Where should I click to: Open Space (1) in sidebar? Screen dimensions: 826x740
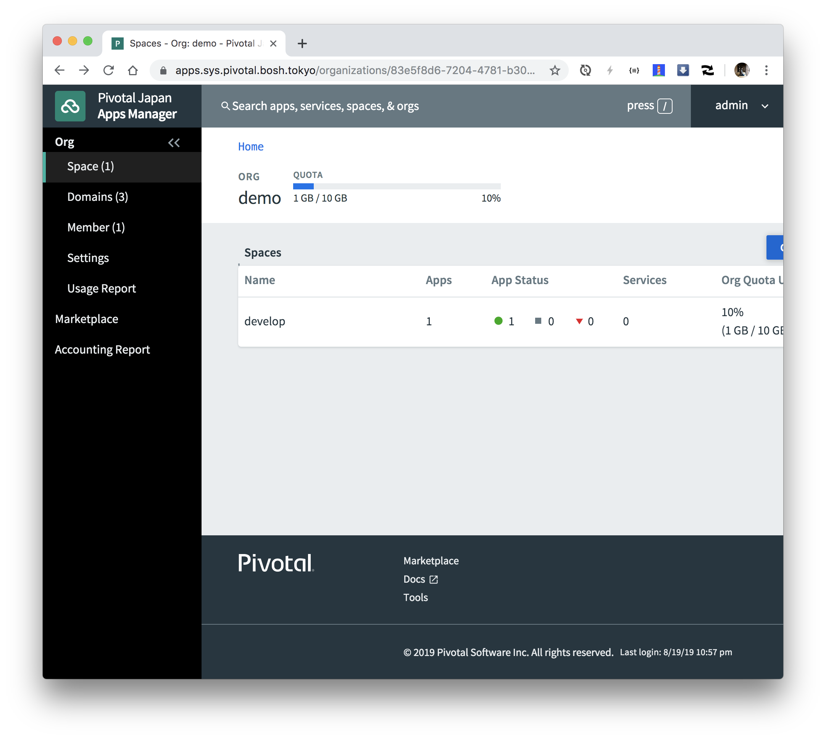pyautogui.click(x=123, y=167)
